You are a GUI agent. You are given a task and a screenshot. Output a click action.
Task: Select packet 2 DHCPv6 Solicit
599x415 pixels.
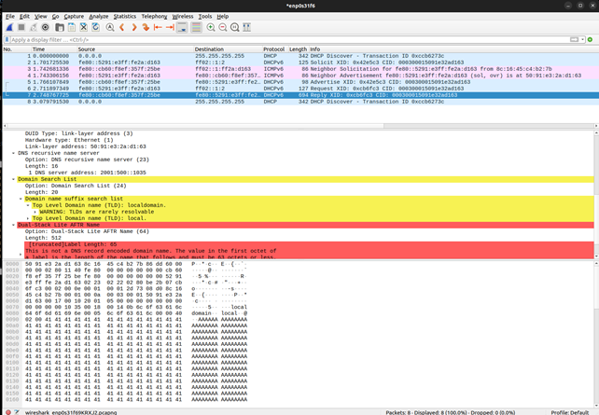click(300, 62)
